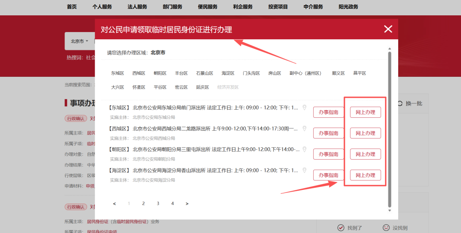The width and height of the screenshot is (461, 233).
Task: Click the location pin icon for 东城区 row
Action: coord(304,108)
